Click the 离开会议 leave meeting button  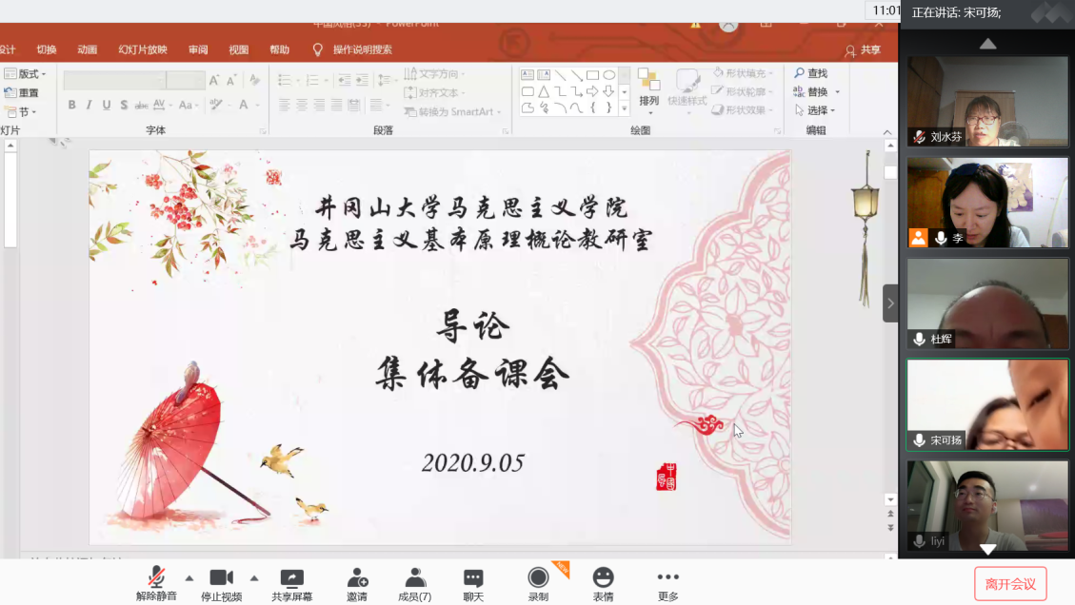point(1010,584)
